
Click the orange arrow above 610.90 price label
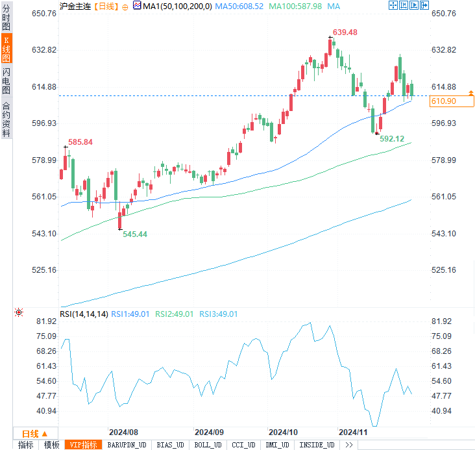[471, 93]
